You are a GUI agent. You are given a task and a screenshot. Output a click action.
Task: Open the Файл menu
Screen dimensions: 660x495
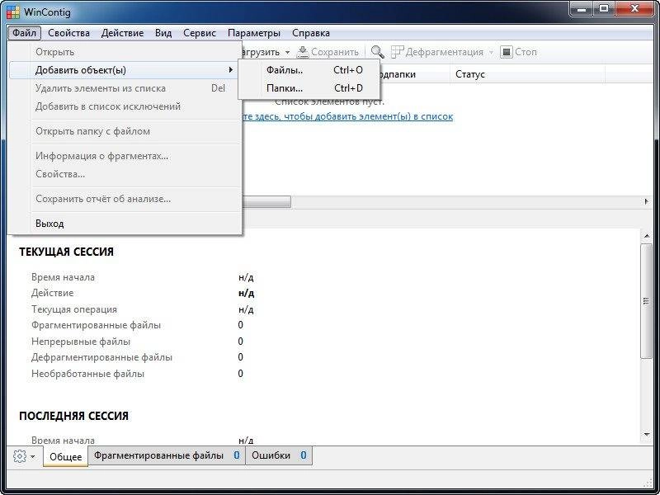(x=24, y=33)
